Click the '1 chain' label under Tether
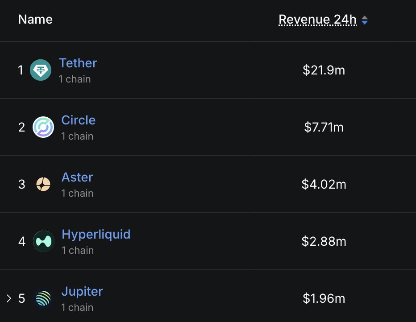This screenshot has height=322, width=416. click(x=75, y=79)
